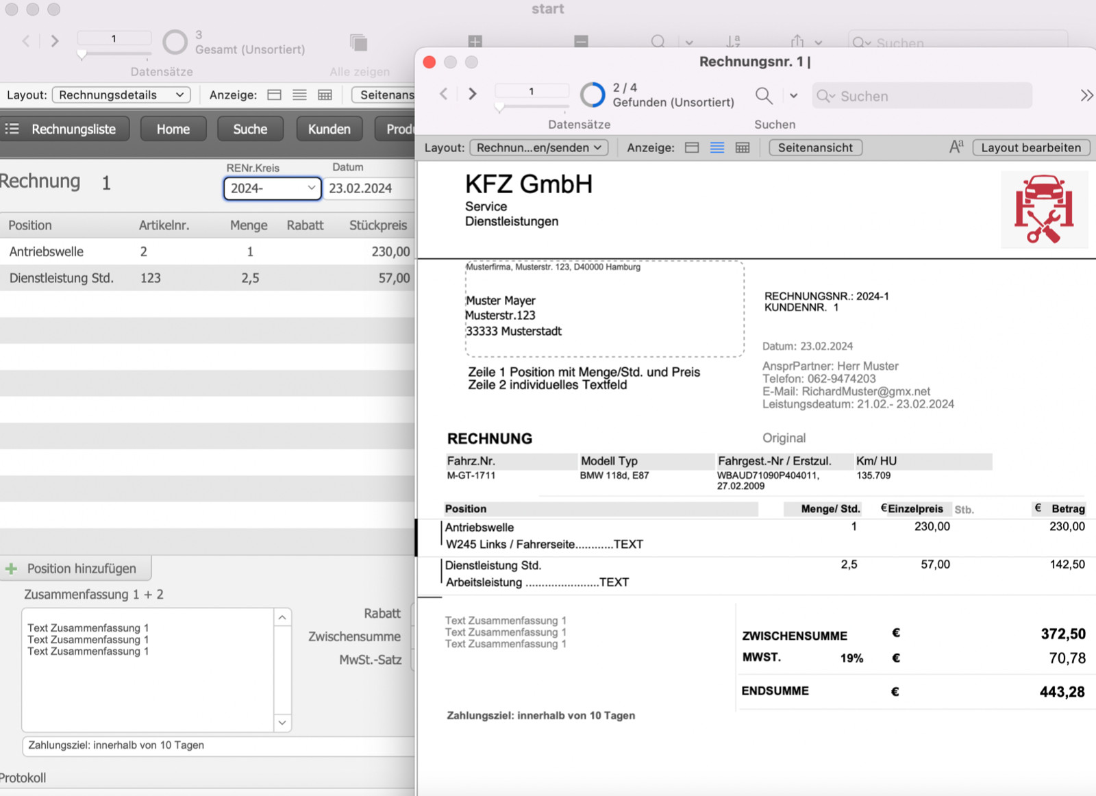The width and height of the screenshot is (1096, 796).
Task: Click the ENDSUMME value 443,28
Action: click(x=1062, y=692)
